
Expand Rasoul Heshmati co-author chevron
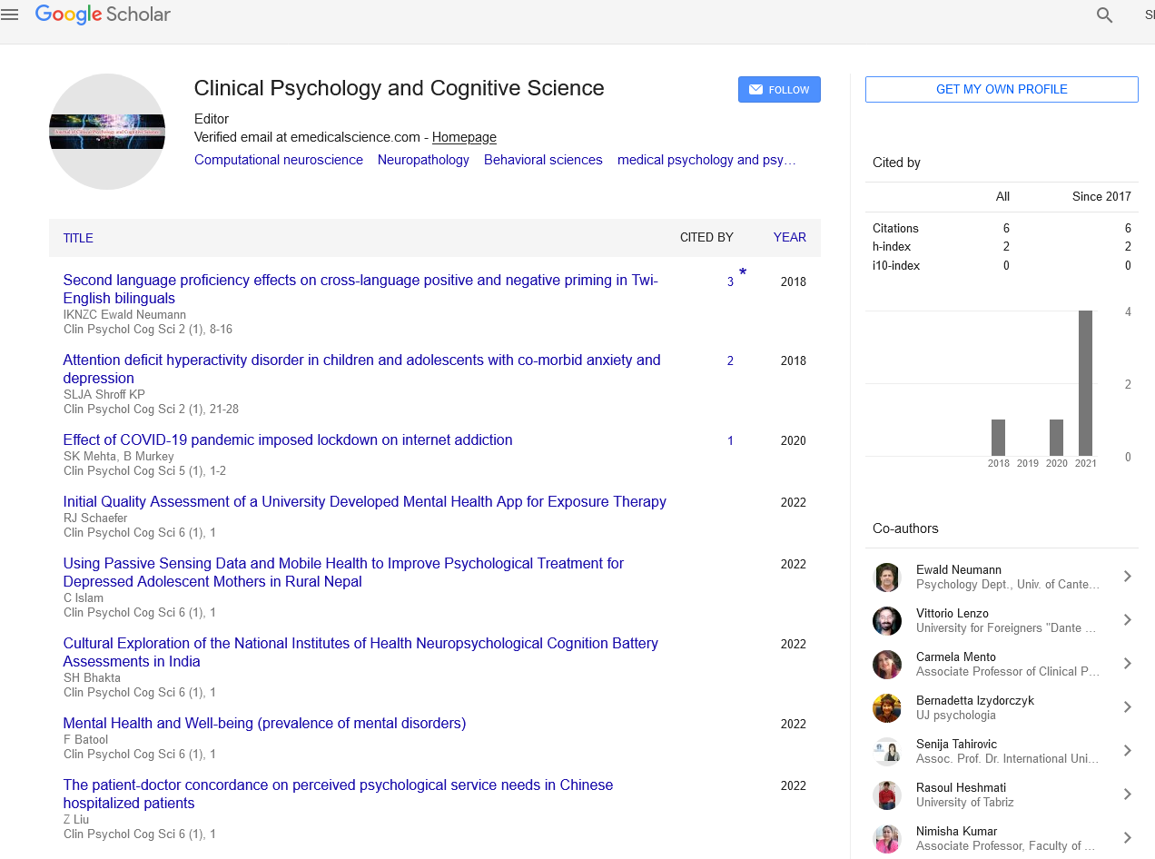pos(1127,795)
